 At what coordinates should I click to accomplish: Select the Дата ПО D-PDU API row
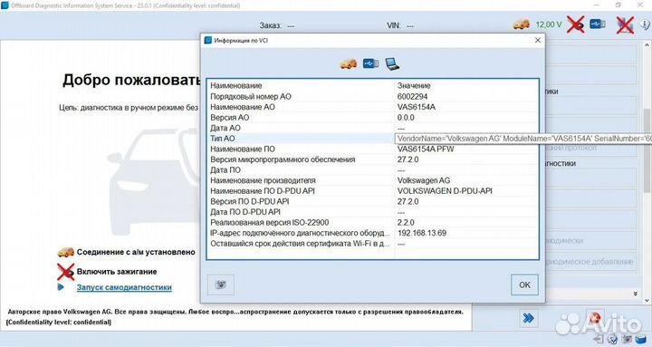(x=372, y=212)
